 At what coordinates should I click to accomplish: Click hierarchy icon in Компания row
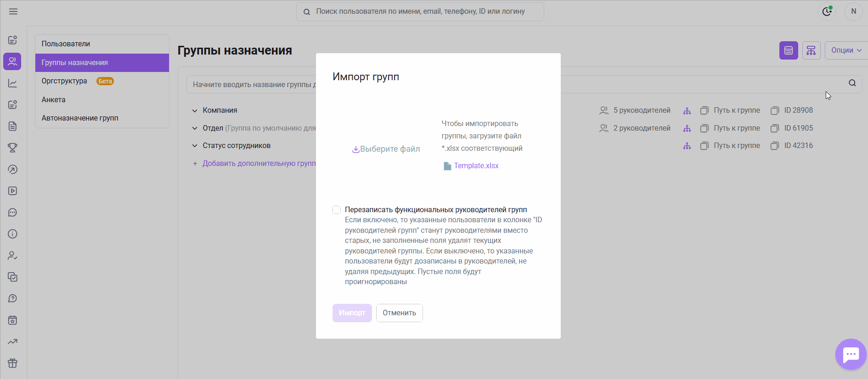[x=687, y=110]
